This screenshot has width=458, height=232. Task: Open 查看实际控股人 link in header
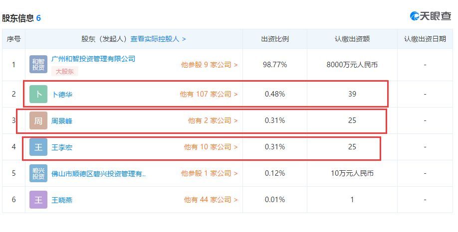tap(158, 39)
